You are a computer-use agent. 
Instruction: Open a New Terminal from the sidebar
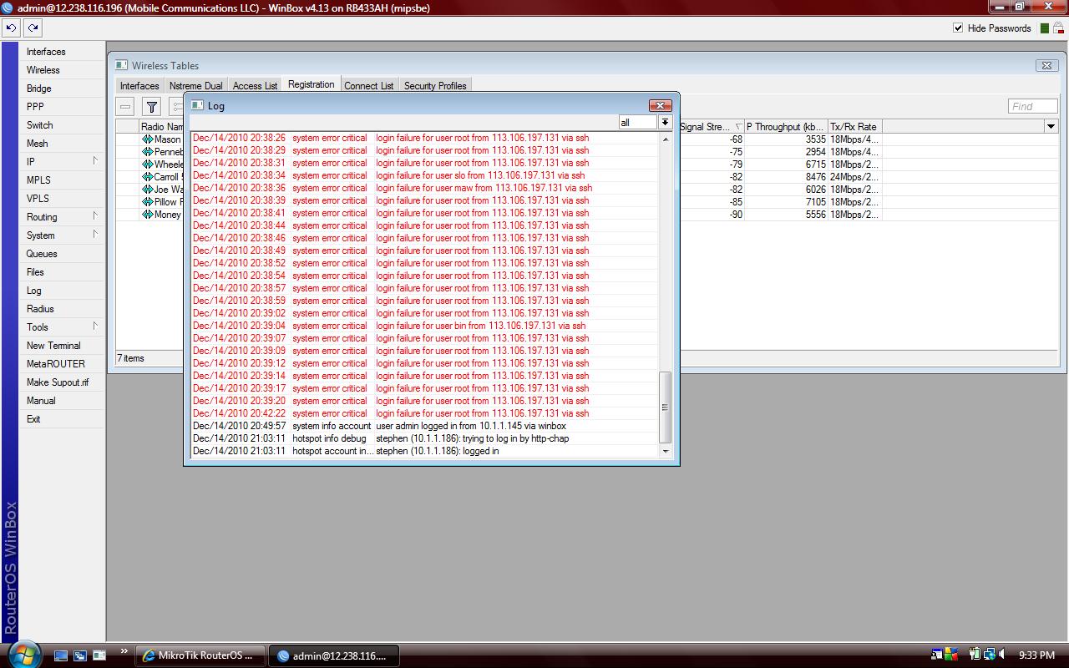coord(53,345)
